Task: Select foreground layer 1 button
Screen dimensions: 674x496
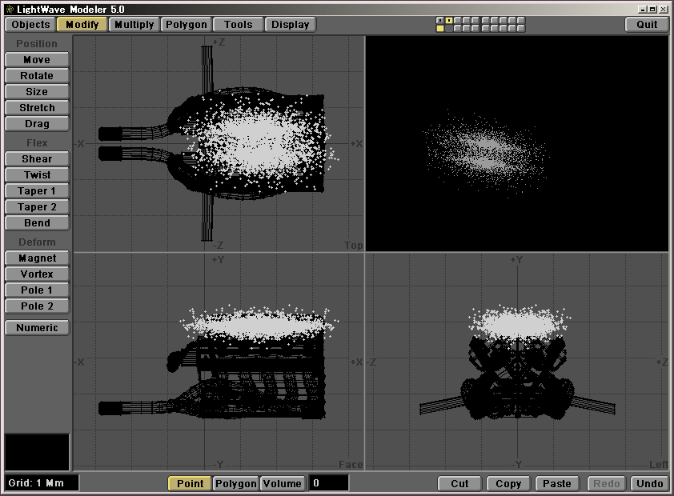Action: [440, 20]
